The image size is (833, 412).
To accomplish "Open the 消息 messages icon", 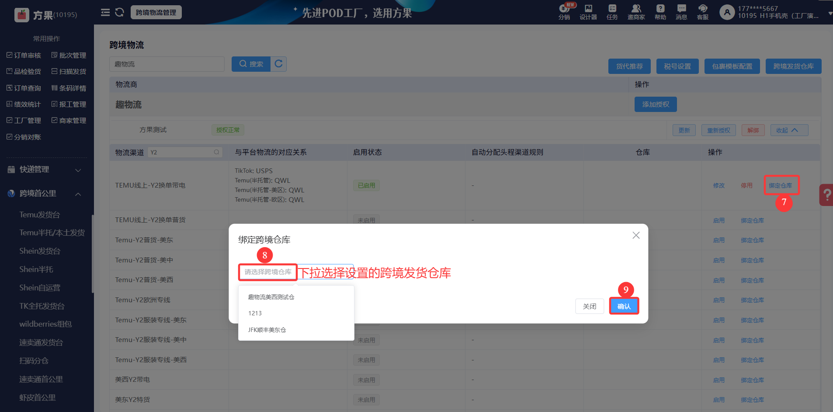I will tap(681, 12).
